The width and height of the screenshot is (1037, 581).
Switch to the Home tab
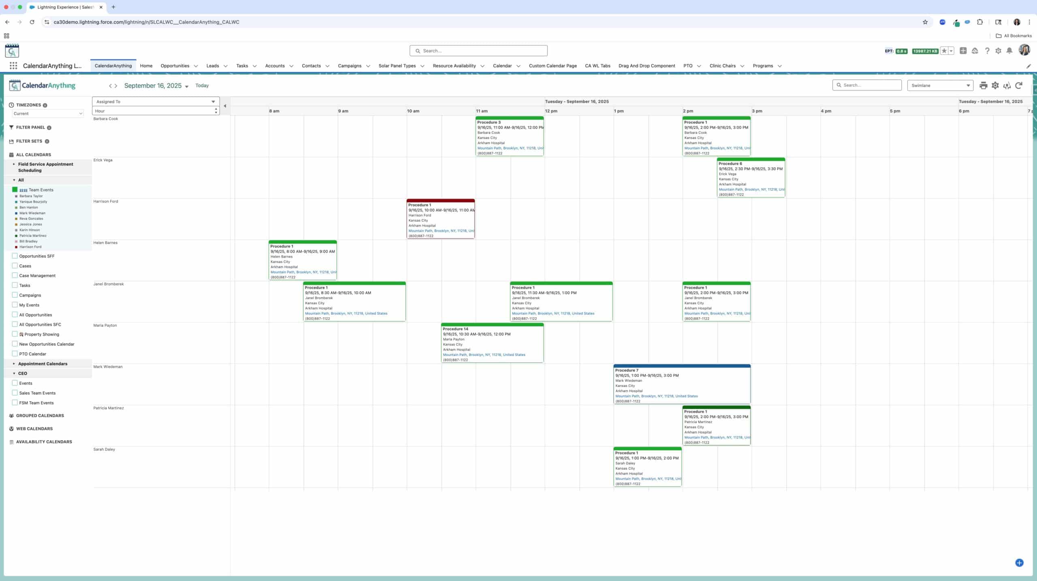coord(146,66)
